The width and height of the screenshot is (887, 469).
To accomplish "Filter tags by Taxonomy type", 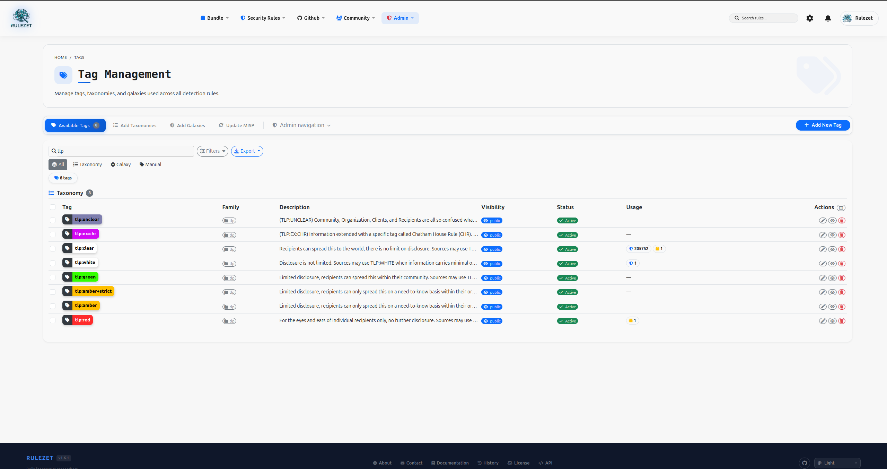I will (87, 165).
